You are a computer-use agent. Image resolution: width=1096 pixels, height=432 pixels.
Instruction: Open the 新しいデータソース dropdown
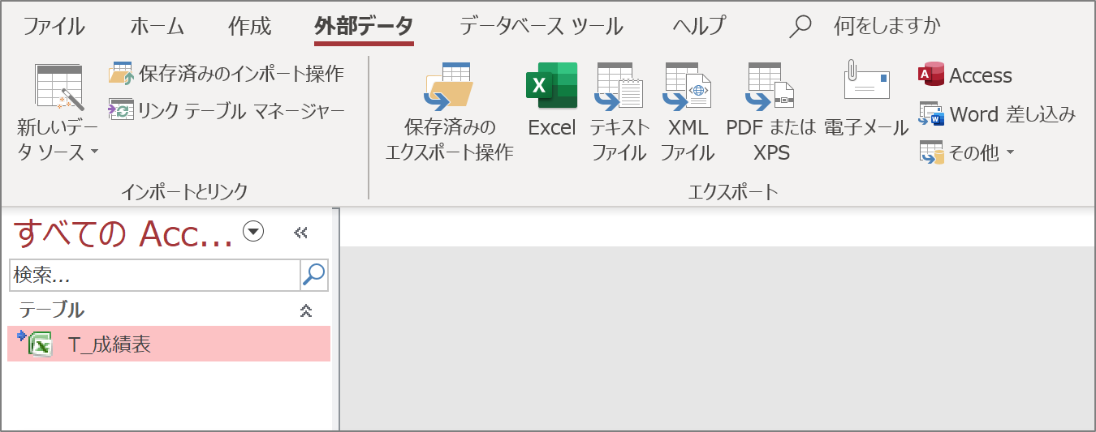(x=58, y=113)
